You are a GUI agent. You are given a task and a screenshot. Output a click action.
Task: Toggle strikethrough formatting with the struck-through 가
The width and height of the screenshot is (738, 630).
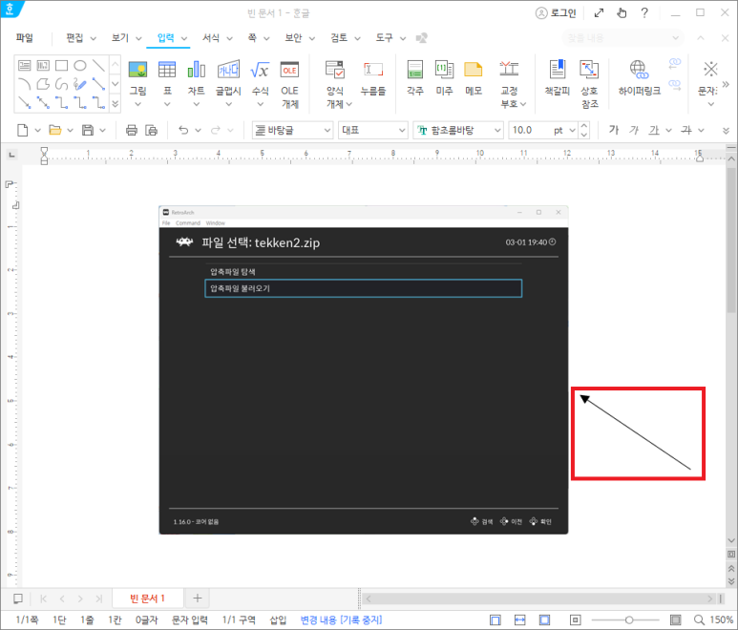tap(686, 130)
